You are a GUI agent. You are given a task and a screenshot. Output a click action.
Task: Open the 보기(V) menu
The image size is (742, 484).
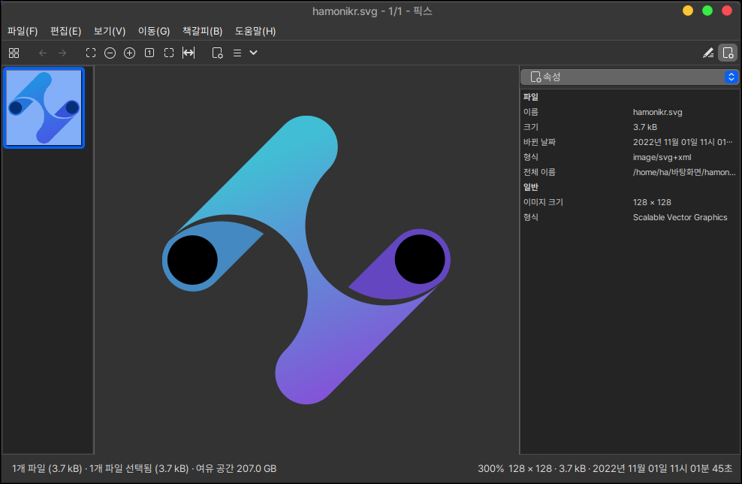point(110,32)
